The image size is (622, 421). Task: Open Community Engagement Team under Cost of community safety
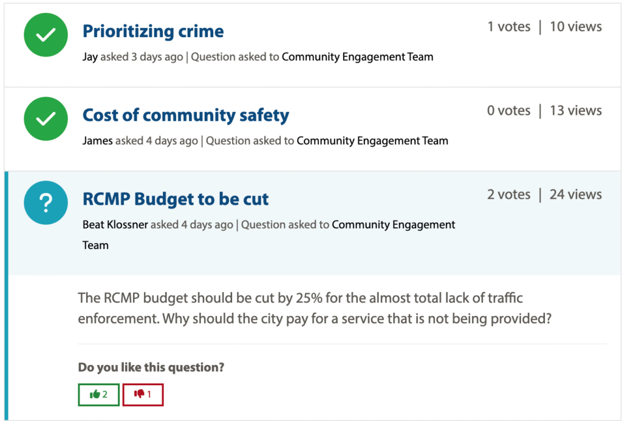(372, 141)
